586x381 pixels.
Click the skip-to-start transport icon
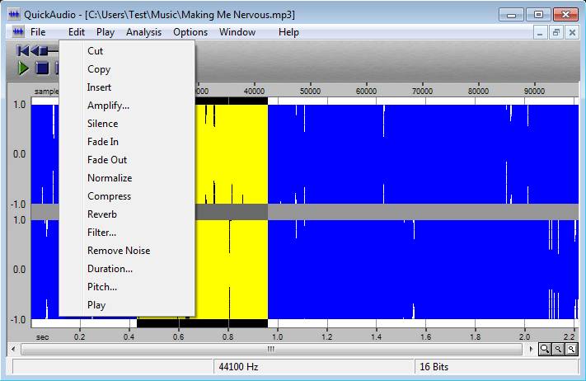[22, 51]
